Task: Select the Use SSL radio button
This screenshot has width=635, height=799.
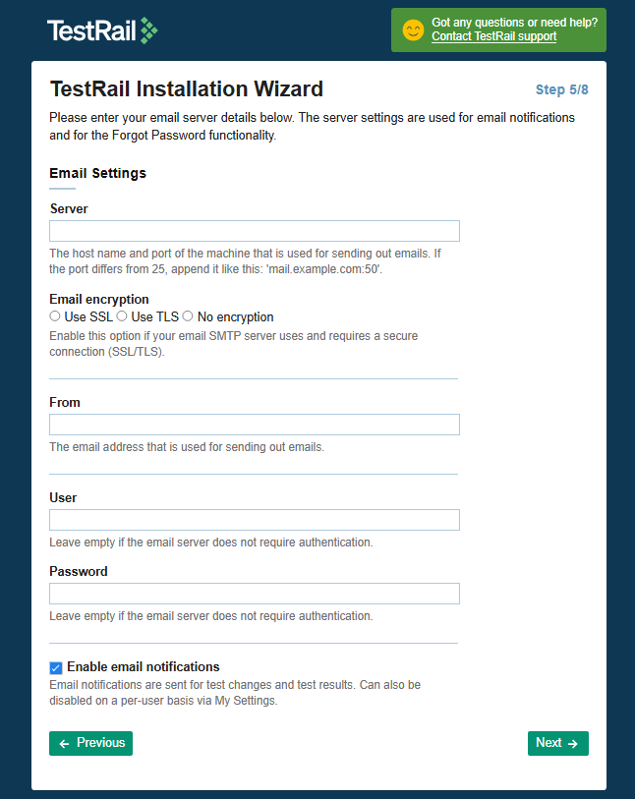Action: tap(55, 316)
